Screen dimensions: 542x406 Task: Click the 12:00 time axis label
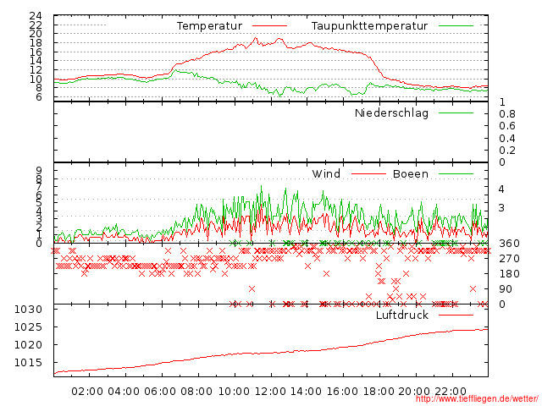pyautogui.click(x=270, y=392)
